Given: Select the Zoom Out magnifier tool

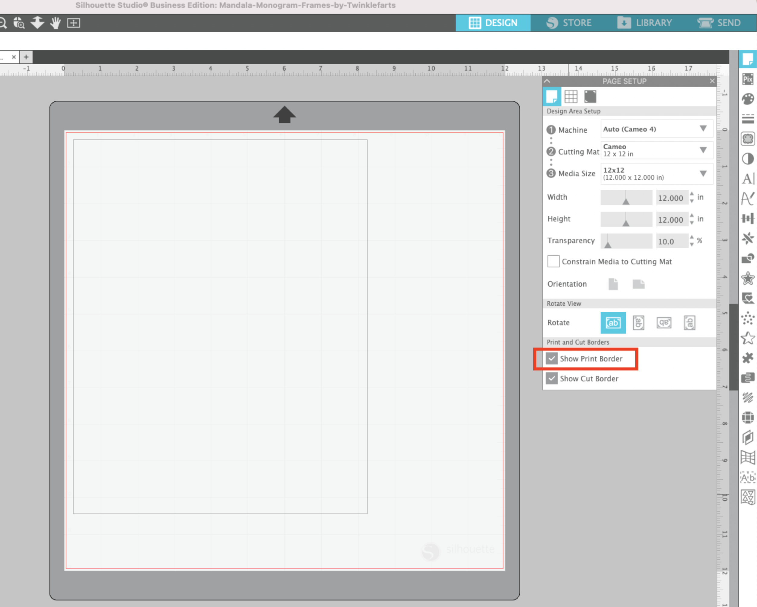Looking at the screenshot, I should [x=4, y=23].
